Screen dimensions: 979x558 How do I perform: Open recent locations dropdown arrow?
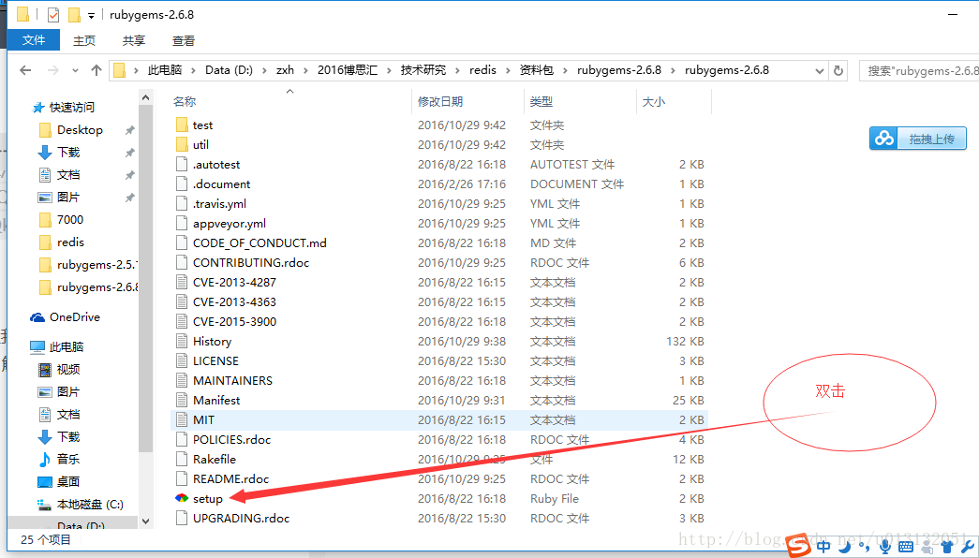[75, 70]
